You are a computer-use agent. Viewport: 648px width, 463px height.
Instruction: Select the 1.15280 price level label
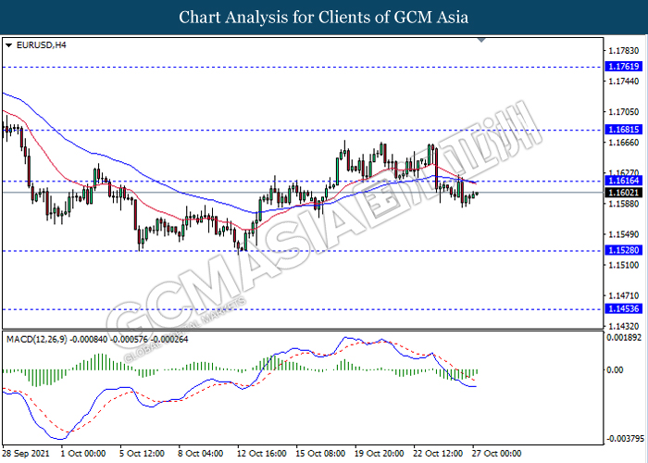pyautogui.click(x=624, y=250)
